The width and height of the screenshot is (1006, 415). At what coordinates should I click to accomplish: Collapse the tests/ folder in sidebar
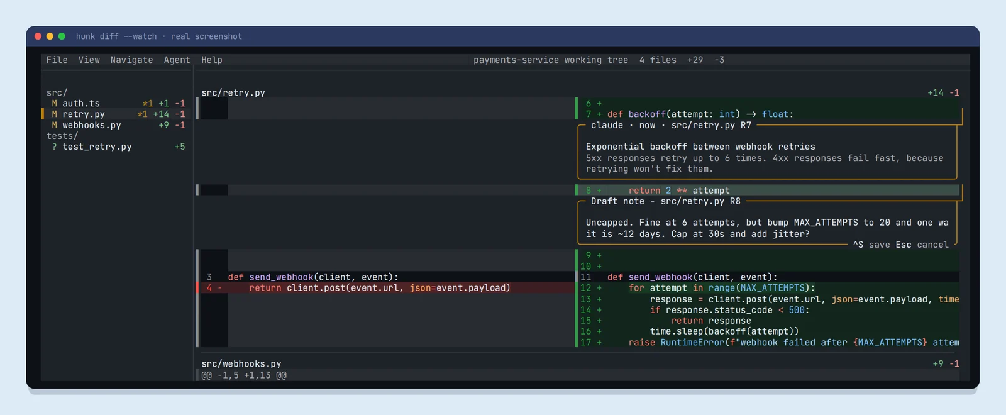tap(62, 136)
